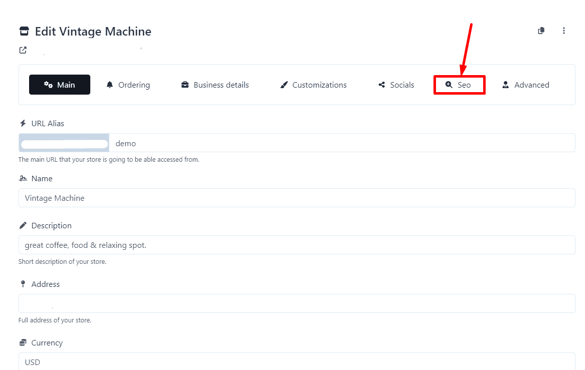Open the three-dot more options menu

tap(564, 31)
